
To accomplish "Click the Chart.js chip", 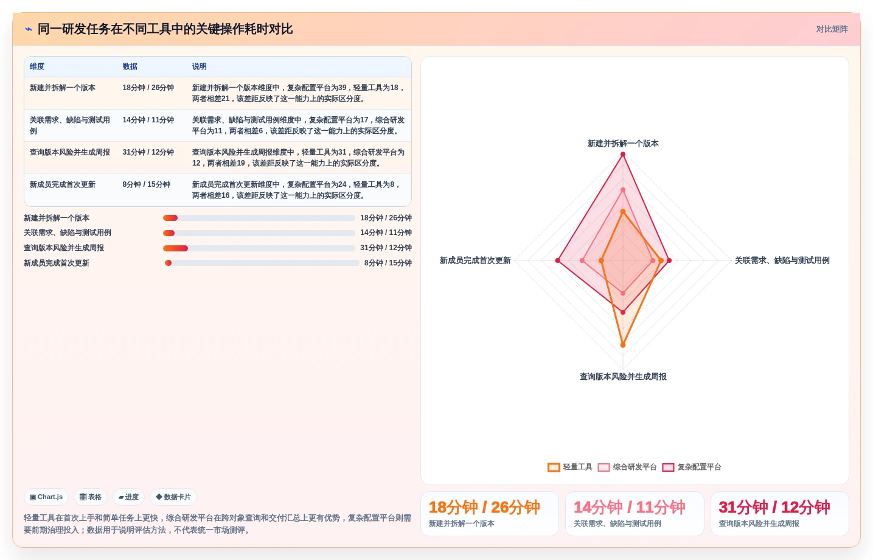I will [46, 497].
